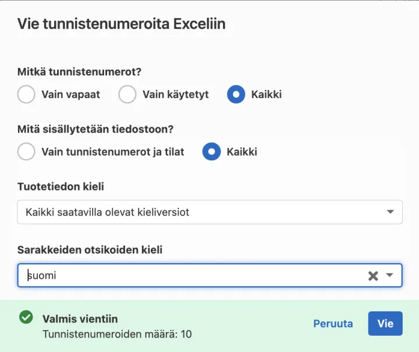Expand the Tuotetiedon kieli dropdown arrow
Viewport: 419px width, 352px height.
(x=390, y=212)
